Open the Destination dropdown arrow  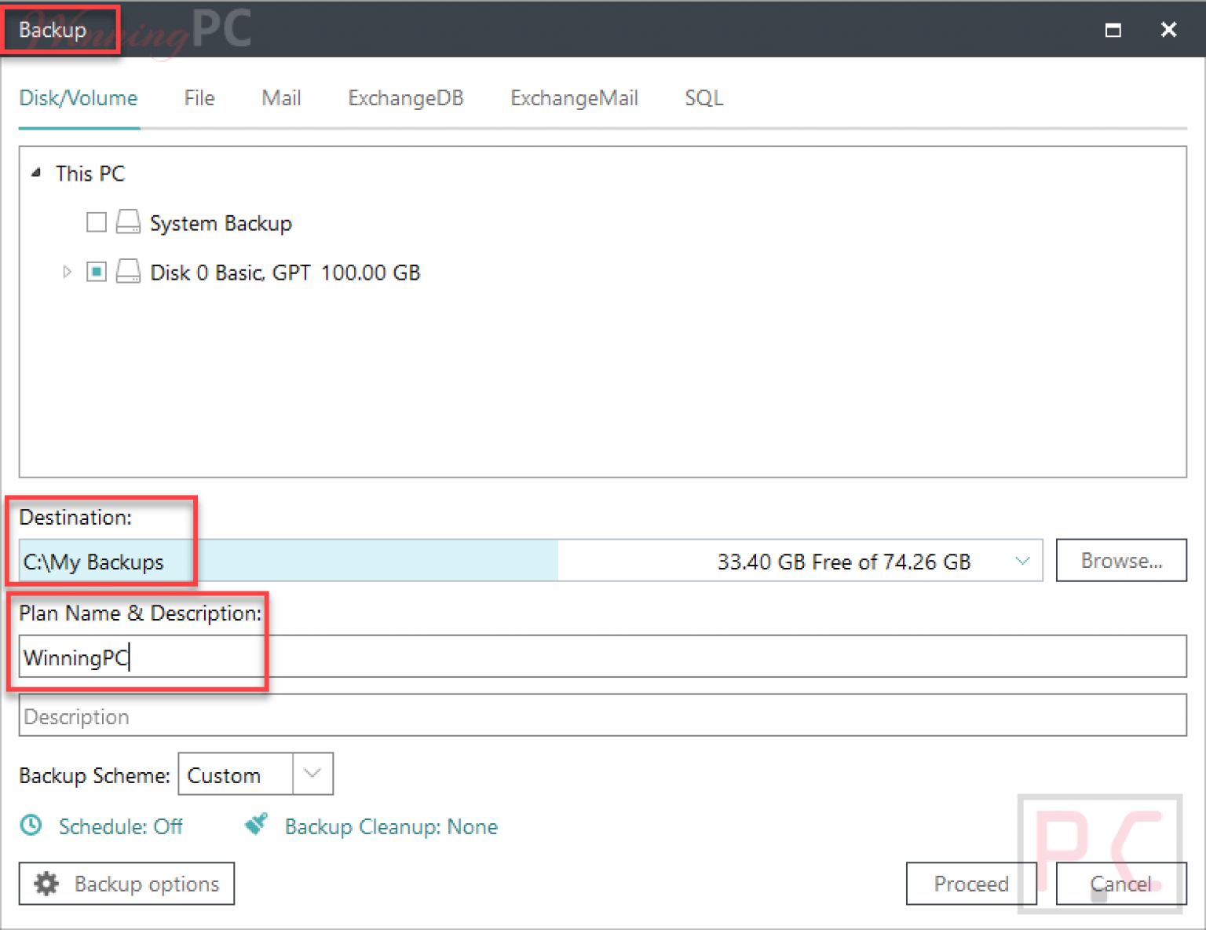pos(1022,561)
